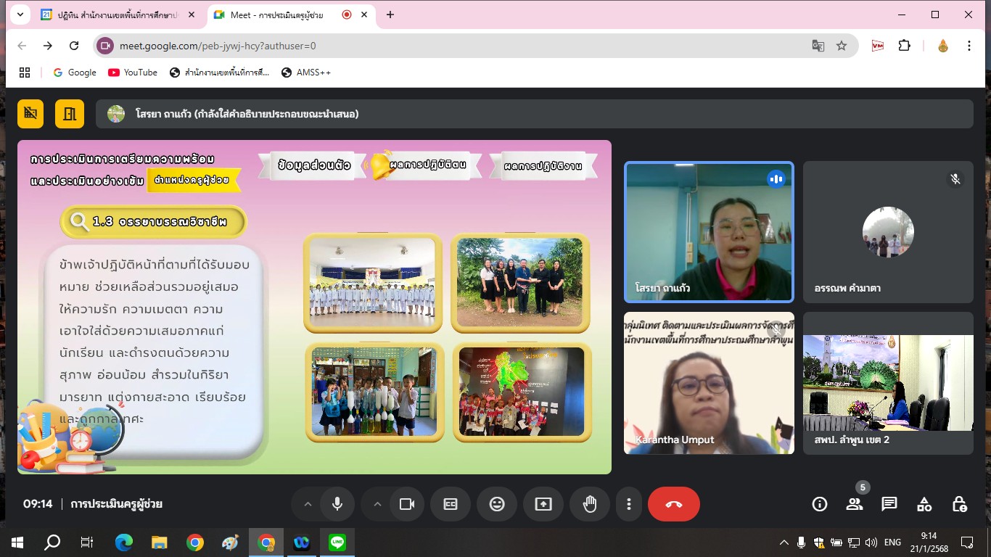Click the browser address bar
Viewport: 991px width, 557px height.
pyautogui.click(x=450, y=46)
